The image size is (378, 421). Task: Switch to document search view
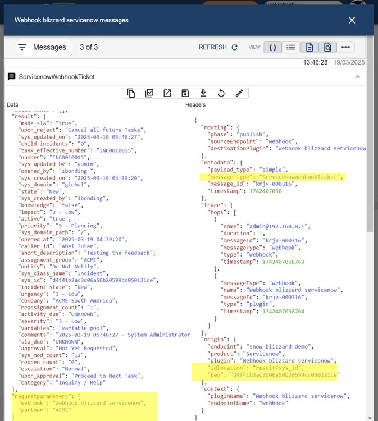point(327,47)
